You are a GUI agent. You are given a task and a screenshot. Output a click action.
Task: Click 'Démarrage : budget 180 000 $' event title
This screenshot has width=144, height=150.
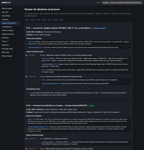click(69, 55)
